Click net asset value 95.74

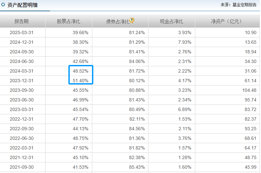click(250, 100)
